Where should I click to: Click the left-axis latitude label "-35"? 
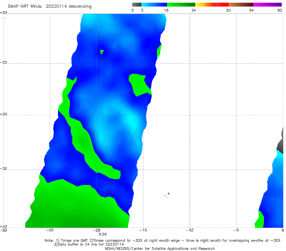[3, 168]
